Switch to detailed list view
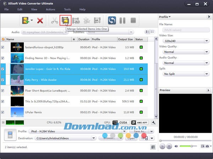 click(148, 32)
